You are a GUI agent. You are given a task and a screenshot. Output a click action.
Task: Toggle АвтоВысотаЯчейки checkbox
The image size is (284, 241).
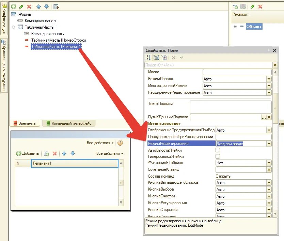coord(218,150)
